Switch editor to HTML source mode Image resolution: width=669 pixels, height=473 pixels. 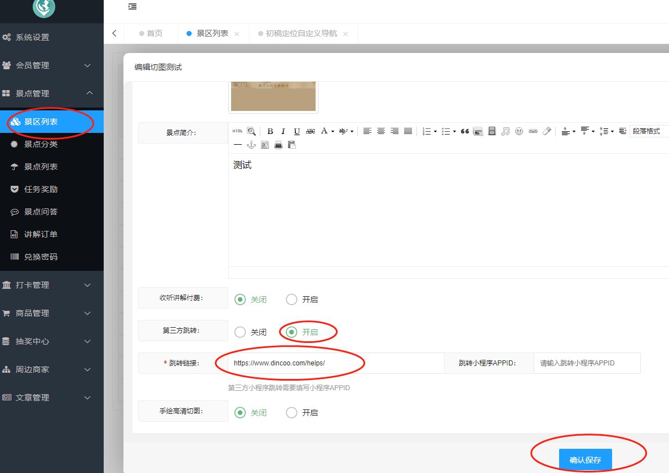[x=237, y=131]
